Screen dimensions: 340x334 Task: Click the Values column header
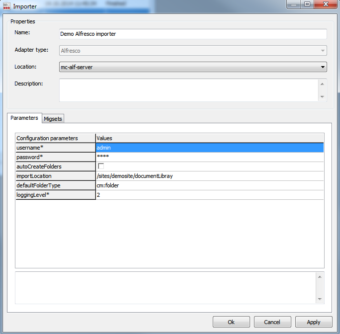click(209, 138)
